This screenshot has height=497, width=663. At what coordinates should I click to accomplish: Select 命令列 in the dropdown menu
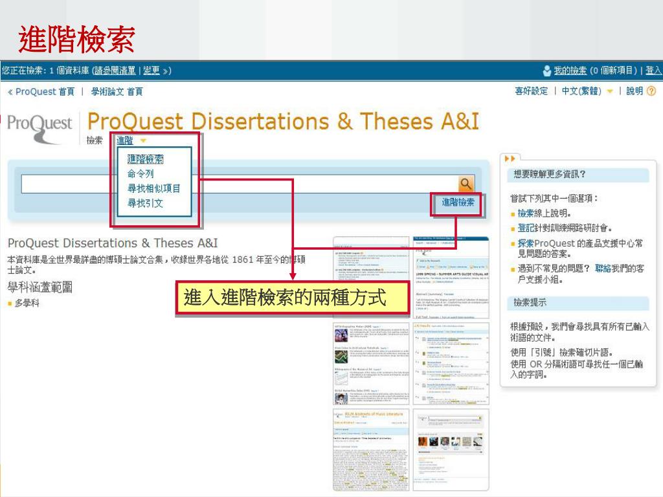(x=140, y=173)
